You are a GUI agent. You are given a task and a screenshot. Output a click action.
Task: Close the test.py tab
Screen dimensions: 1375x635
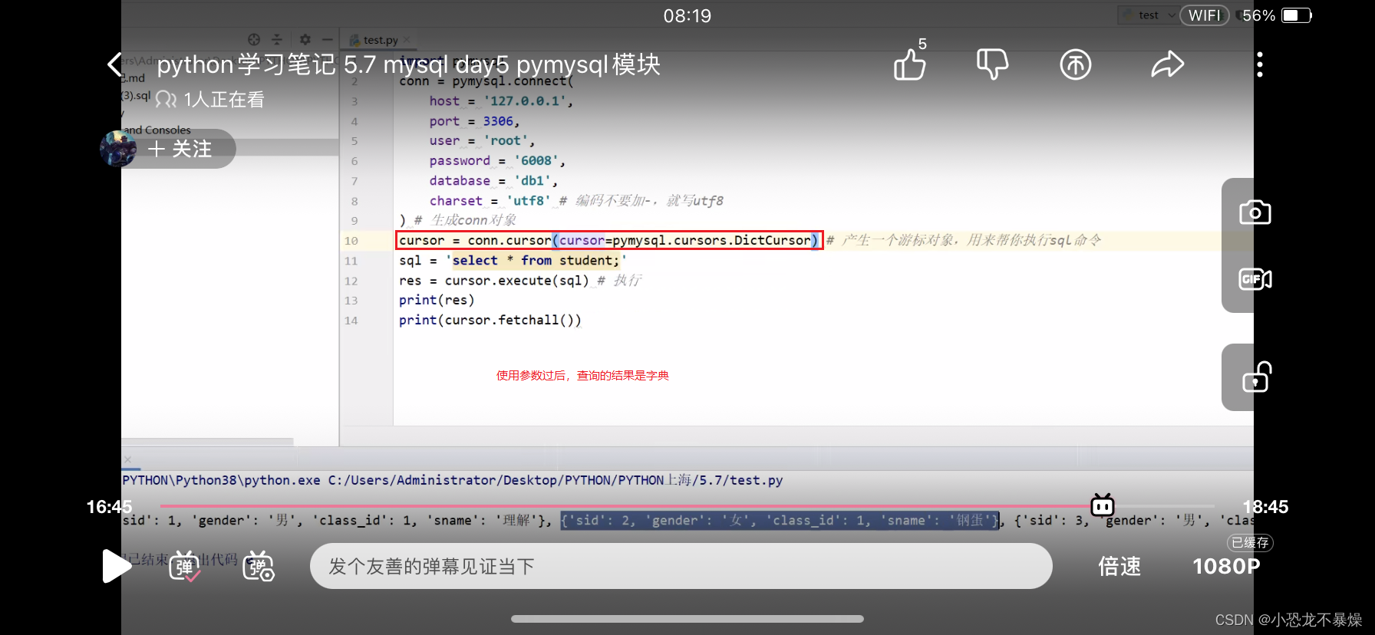click(x=407, y=40)
